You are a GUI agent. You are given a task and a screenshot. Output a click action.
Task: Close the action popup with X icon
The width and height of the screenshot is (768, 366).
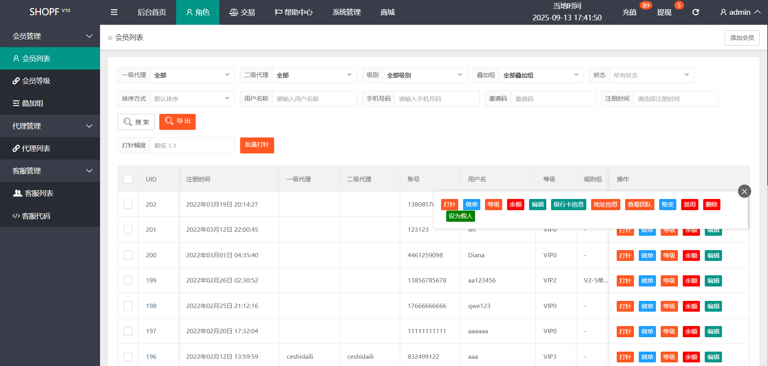tap(744, 191)
